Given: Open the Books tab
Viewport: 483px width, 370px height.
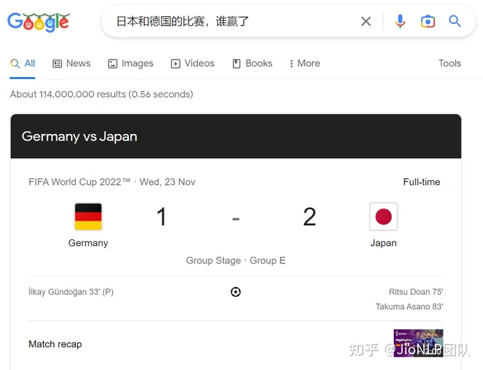Looking at the screenshot, I should (x=252, y=64).
